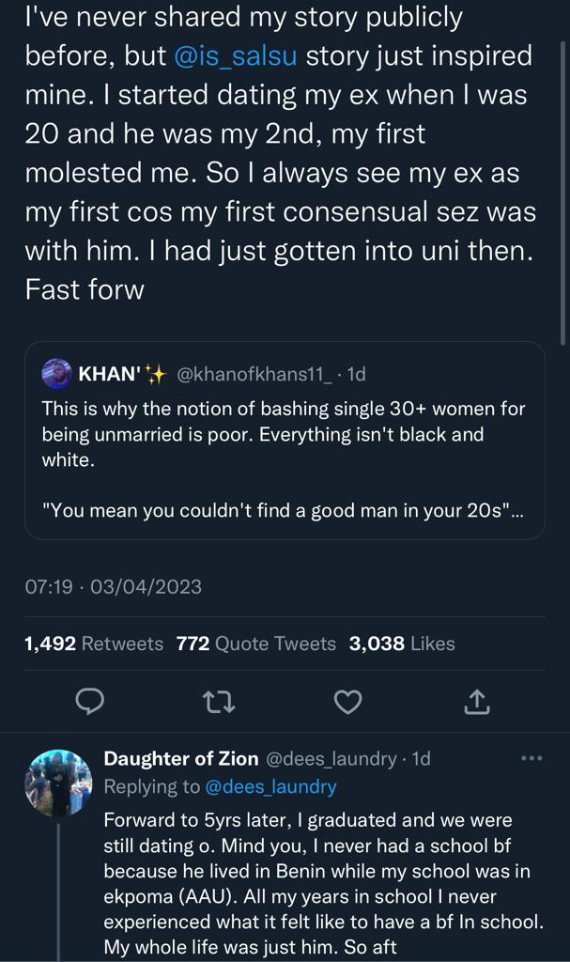View the 772 Quote Tweets list
Screen dimensions: 570x962
point(255,644)
